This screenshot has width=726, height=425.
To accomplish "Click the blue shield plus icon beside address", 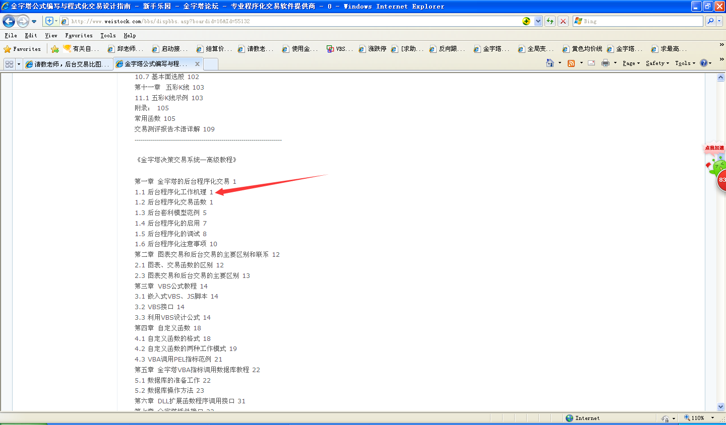I will tap(49, 21).
